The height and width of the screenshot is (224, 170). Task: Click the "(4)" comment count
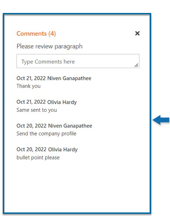(52, 34)
